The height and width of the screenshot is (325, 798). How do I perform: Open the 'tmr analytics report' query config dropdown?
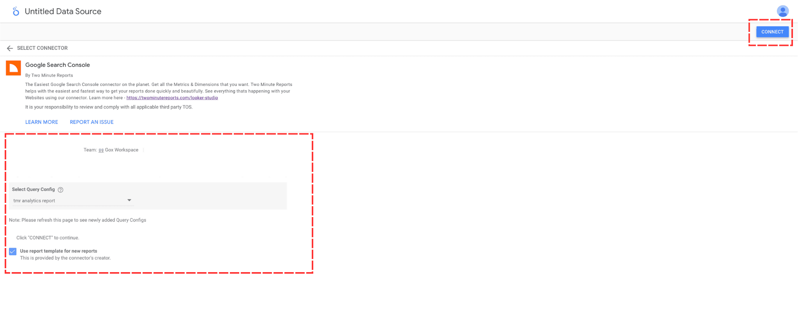tap(70, 201)
